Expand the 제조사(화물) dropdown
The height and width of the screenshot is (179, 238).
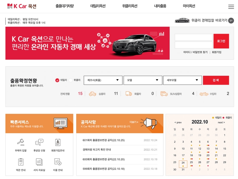point(103,80)
